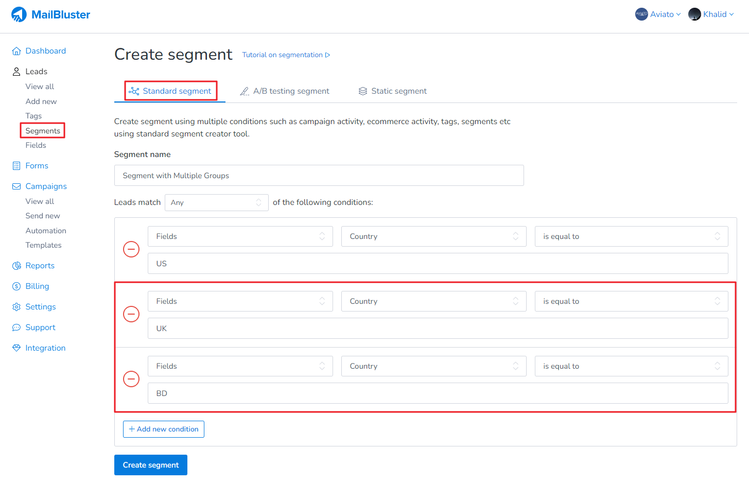The width and height of the screenshot is (749, 483).
Task: Expand the Aviato account dropdown
Action: pyautogui.click(x=658, y=14)
